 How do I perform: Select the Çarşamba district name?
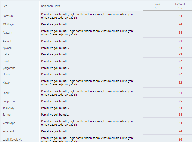pyautogui.click(x=9, y=68)
